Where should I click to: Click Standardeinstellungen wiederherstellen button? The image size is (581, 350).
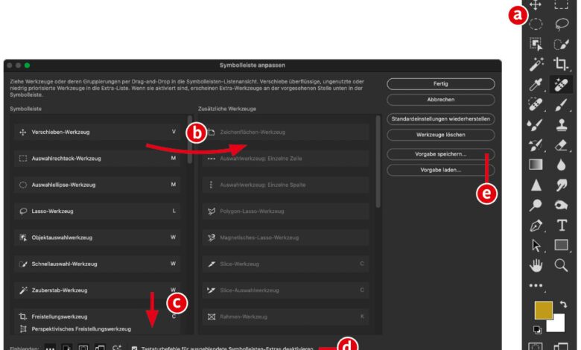(x=440, y=119)
